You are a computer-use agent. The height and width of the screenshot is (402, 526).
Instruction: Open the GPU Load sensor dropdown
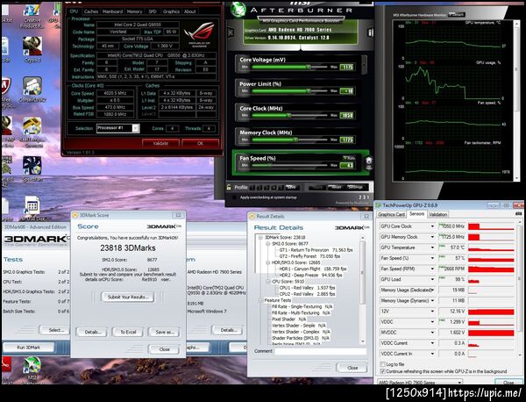click(x=432, y=279)
